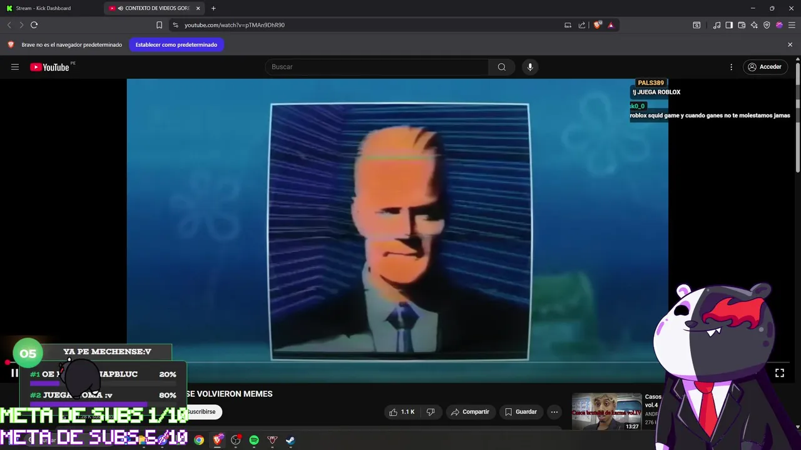
Task: Open Brave VPN shield icon
Action: (x=767, y=25)
